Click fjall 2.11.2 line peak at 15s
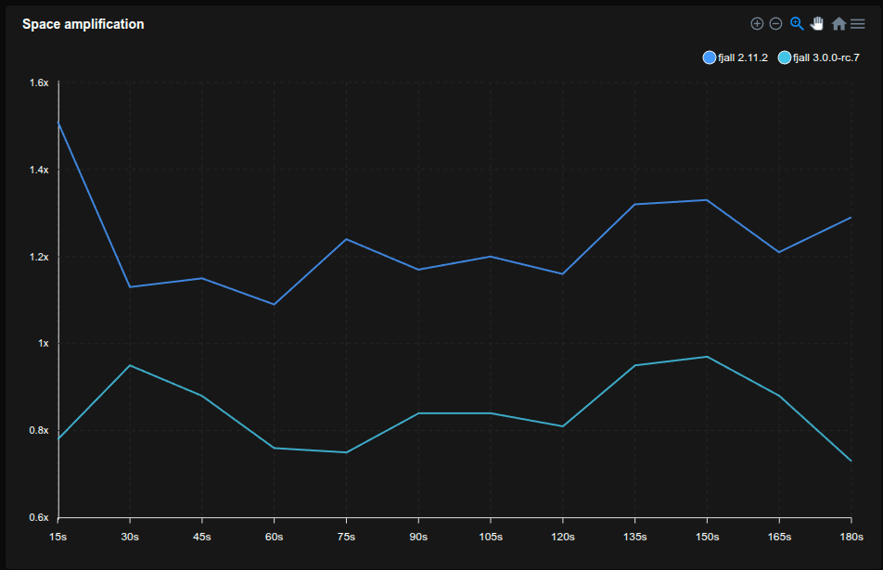Screen dimensions: 883x570 coord(58,122)
